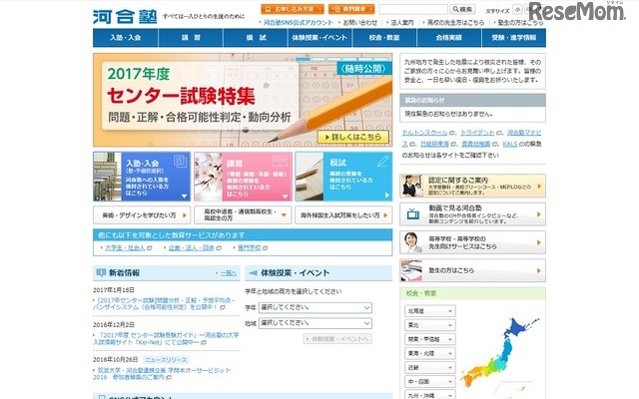Open the 合格実績 navigation tab
This screenshot has width=639, height=399.
point(449,38)
